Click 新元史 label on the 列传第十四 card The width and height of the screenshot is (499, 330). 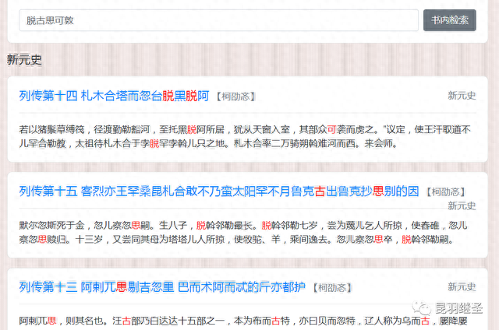[462, 96]
